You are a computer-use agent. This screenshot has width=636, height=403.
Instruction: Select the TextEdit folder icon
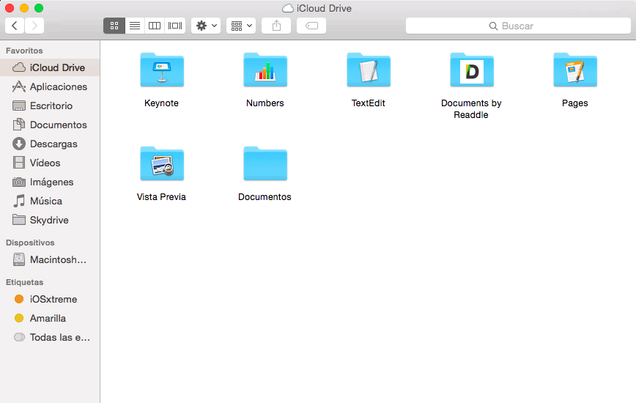tap(369, 70)
